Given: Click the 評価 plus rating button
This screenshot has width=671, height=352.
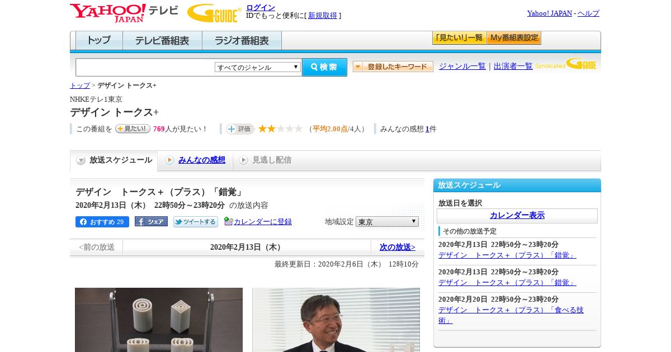Looking at the screenshot, I should point(240,129).
